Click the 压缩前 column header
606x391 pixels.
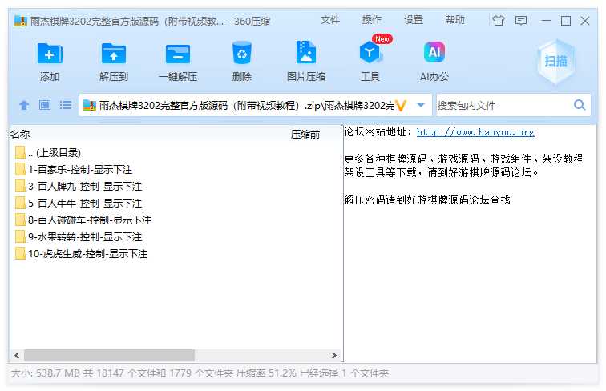pyautogui.click(x=305, y=134)
